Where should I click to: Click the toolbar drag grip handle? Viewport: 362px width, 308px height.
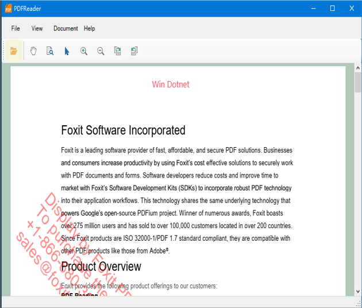click(3, 51)
